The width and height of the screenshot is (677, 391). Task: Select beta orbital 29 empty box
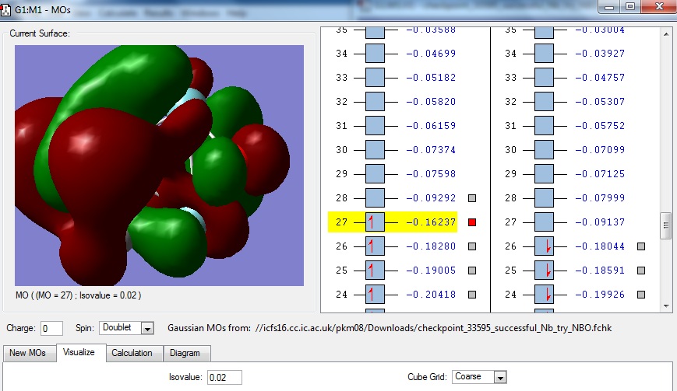point(544,174)
